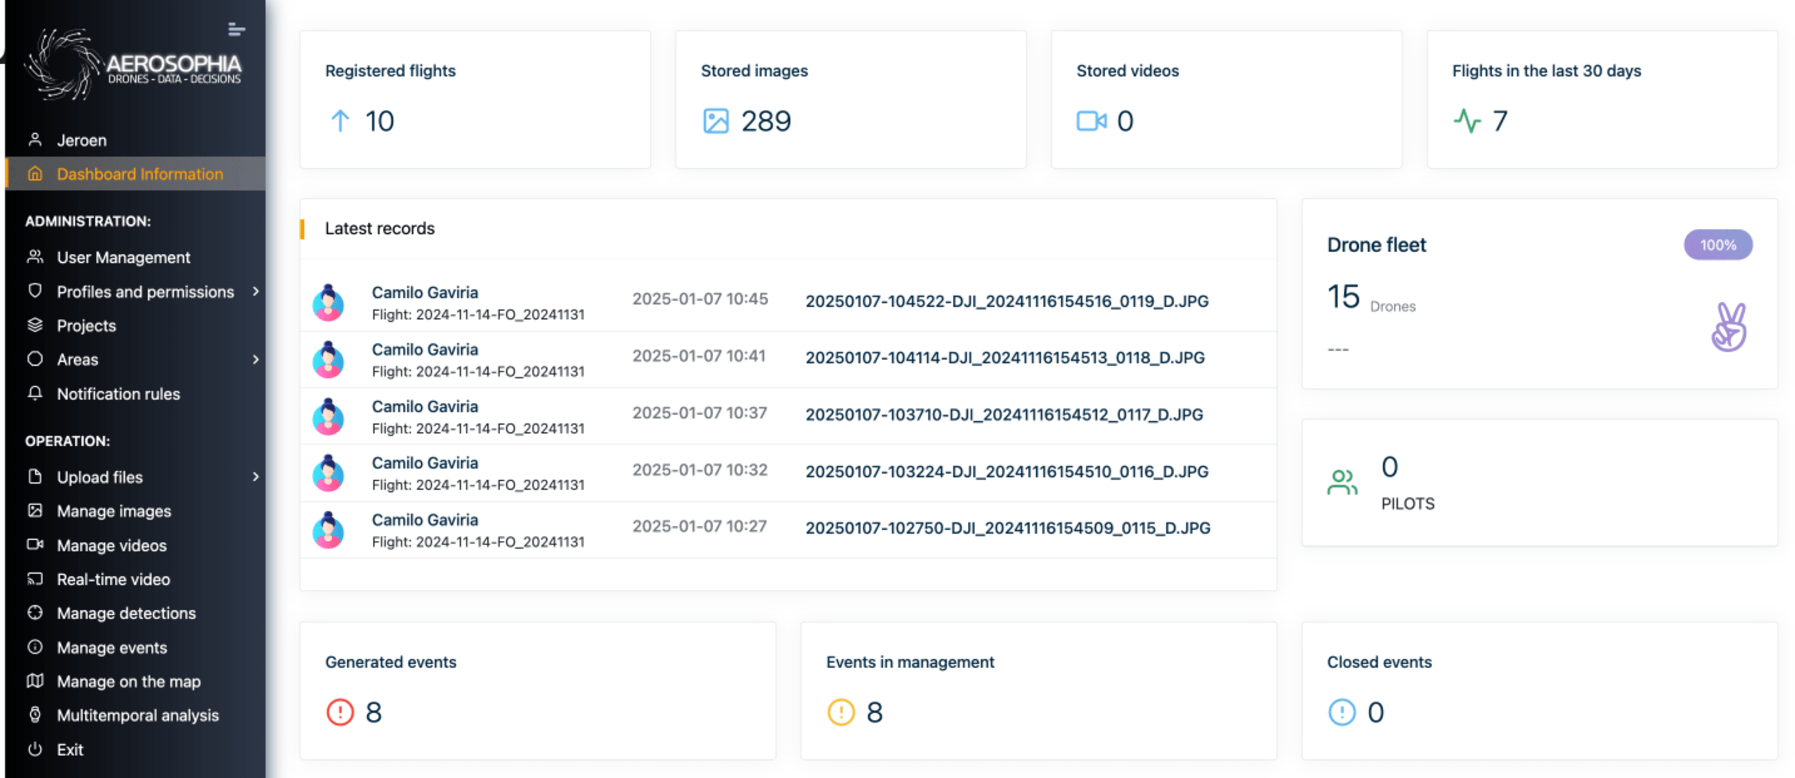Click the pilots group icon

[x=1343, y=481]
